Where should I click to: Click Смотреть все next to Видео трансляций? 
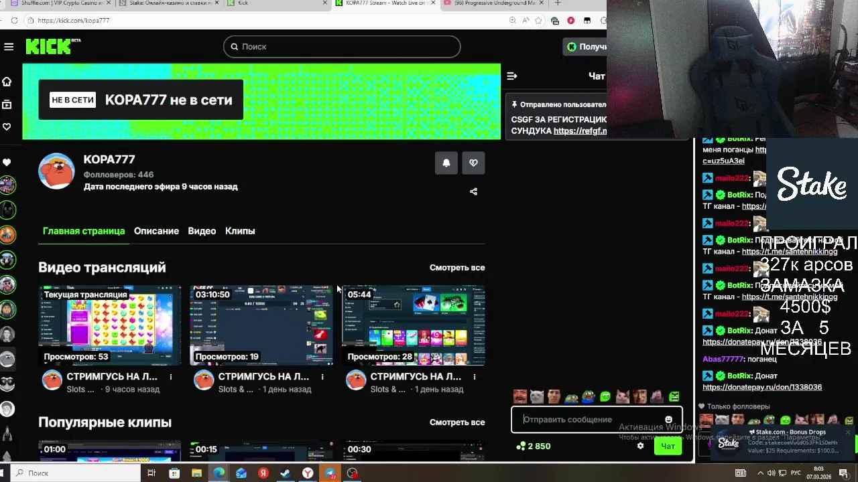point(457,268)
